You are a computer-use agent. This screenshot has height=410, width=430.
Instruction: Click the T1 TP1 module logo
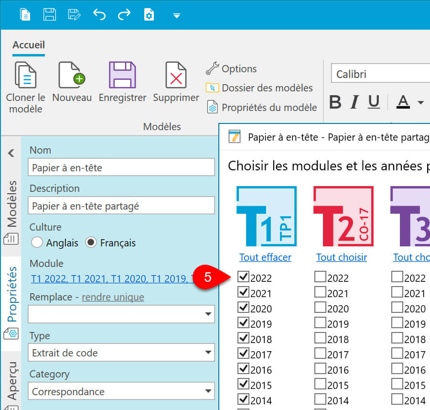pyautogui.click(x=266, y=216)
